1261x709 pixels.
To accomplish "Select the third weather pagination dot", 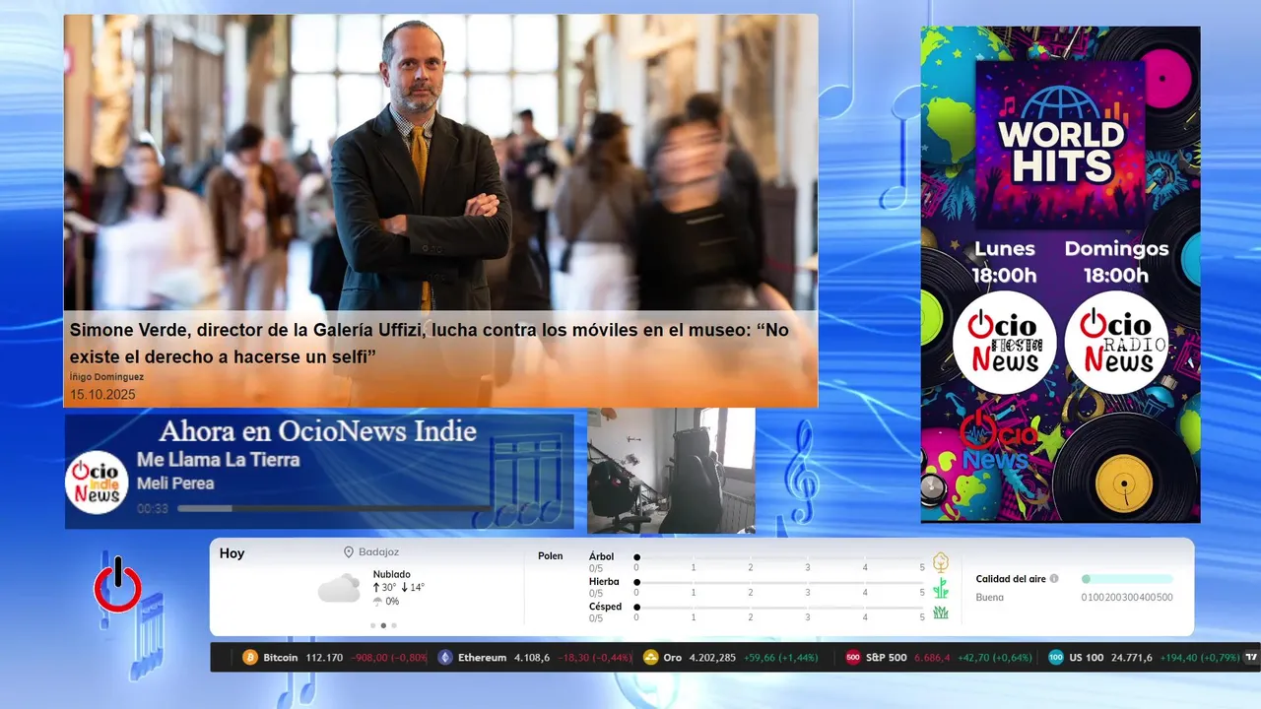I will coord(394,625).
